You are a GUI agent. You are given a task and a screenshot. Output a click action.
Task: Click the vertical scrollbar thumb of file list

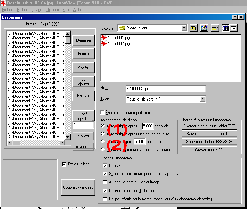click(x=68, y=40)
